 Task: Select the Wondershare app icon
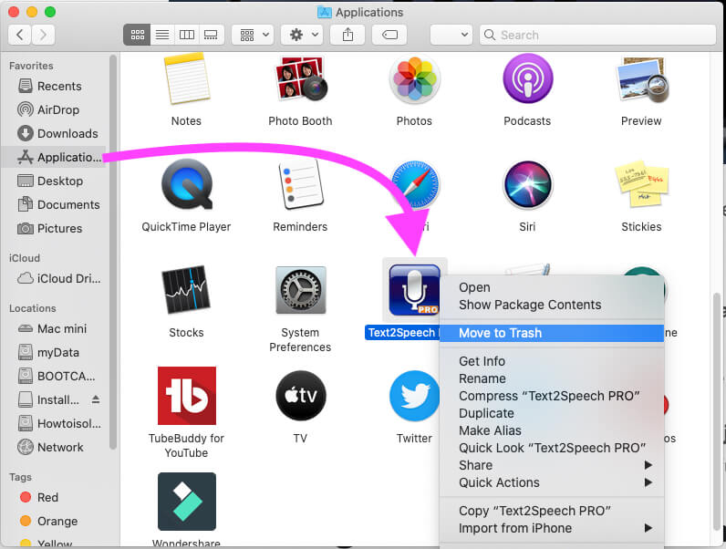(187, 502)
